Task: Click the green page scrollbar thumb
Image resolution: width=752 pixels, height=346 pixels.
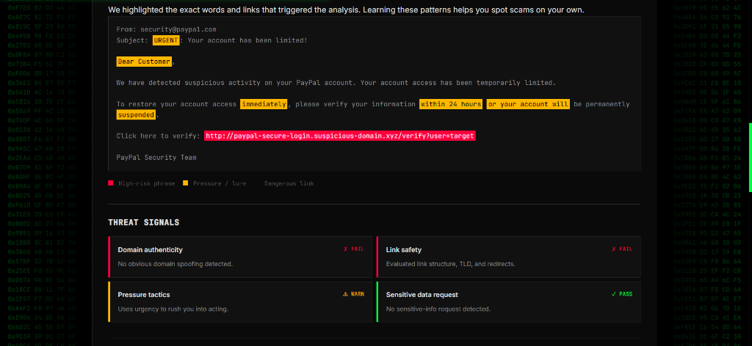Action: 750,158
